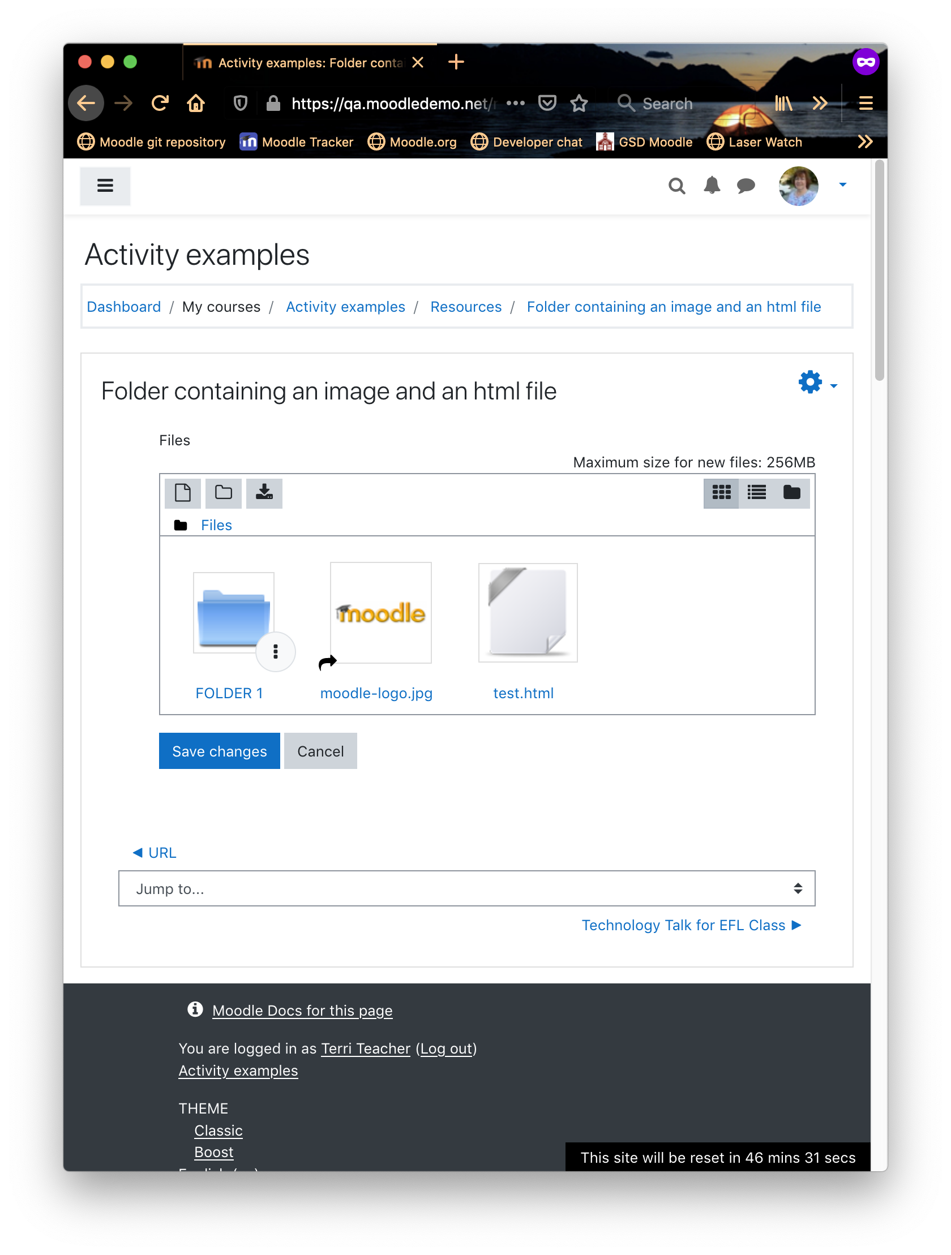This screenshot has height=1255, width=951.
Task: Open Terri Teacher profile link
Action: pyautogui.click(x=365, y=1048)
